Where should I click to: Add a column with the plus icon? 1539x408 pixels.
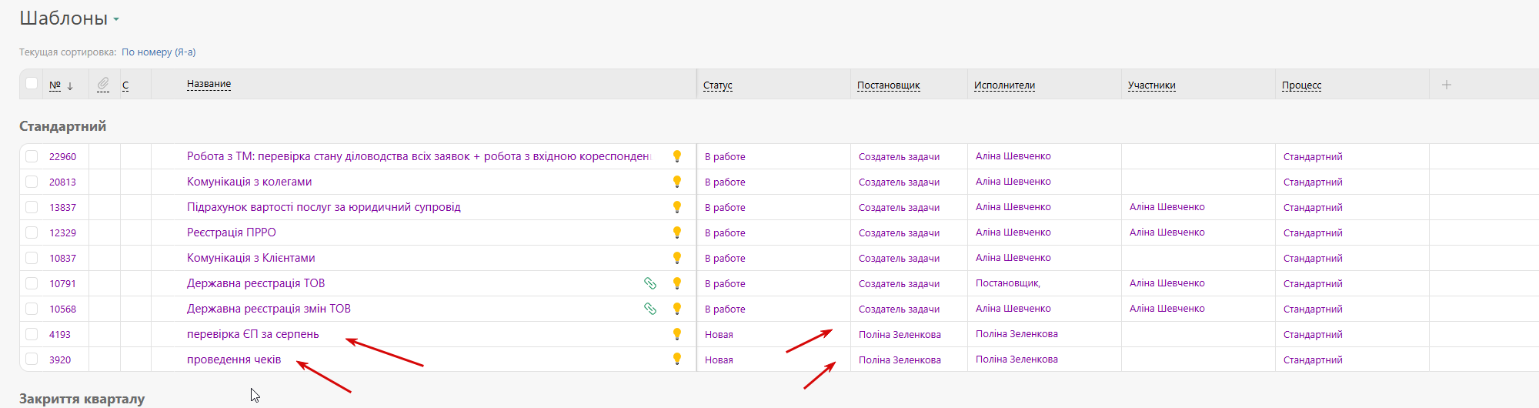pyautogui.click(x=1446, y=85)
